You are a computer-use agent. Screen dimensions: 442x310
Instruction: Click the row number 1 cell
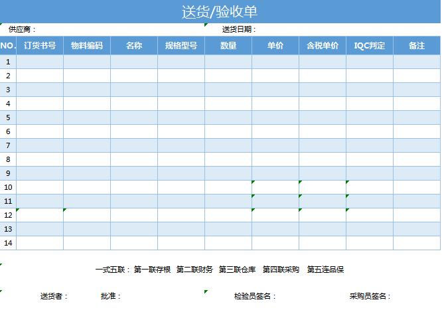[8, 62]
